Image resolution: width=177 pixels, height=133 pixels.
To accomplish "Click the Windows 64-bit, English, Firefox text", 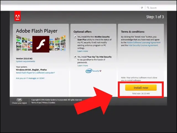I will [31, 70].
